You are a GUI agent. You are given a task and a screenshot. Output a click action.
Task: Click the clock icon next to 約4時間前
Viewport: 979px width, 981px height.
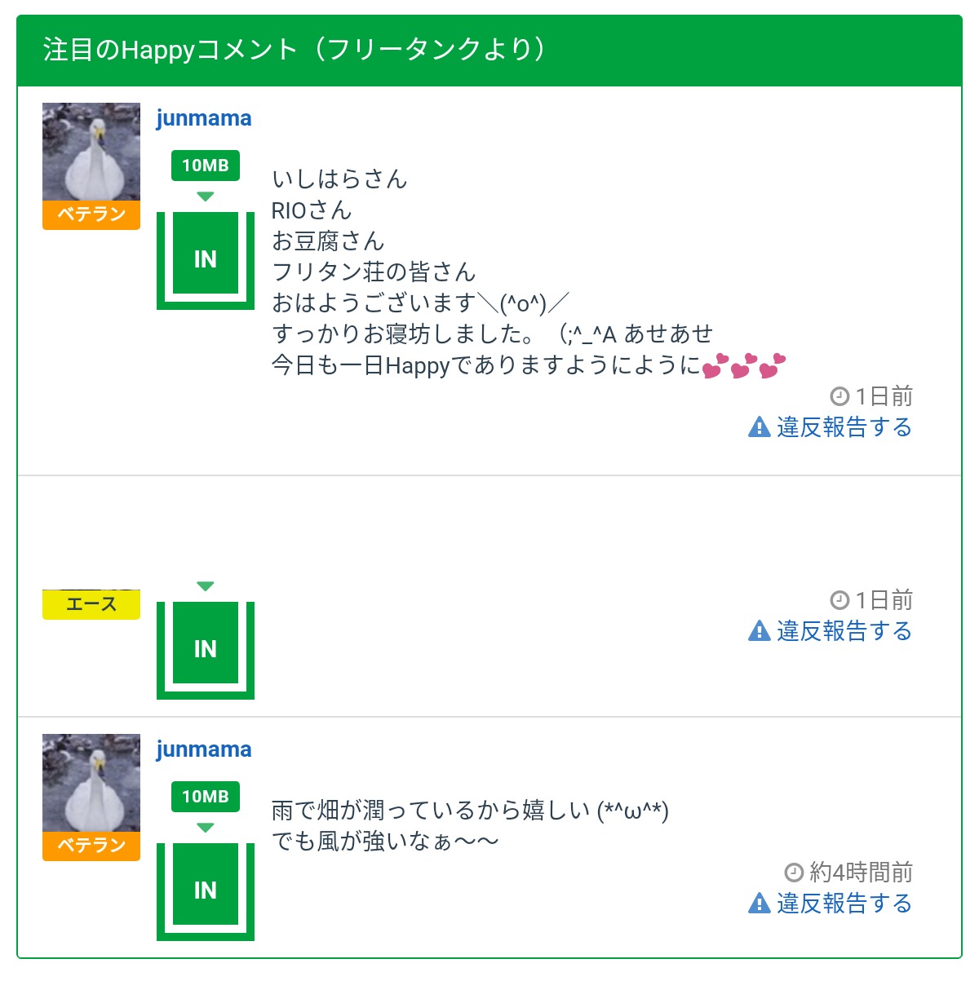[x=794, y=873]
